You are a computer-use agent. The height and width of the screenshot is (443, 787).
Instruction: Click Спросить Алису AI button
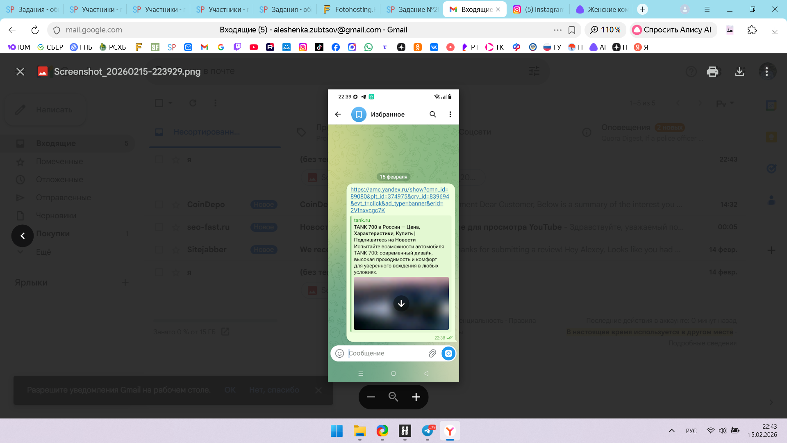pyautogui.click(x=673, y=30)
